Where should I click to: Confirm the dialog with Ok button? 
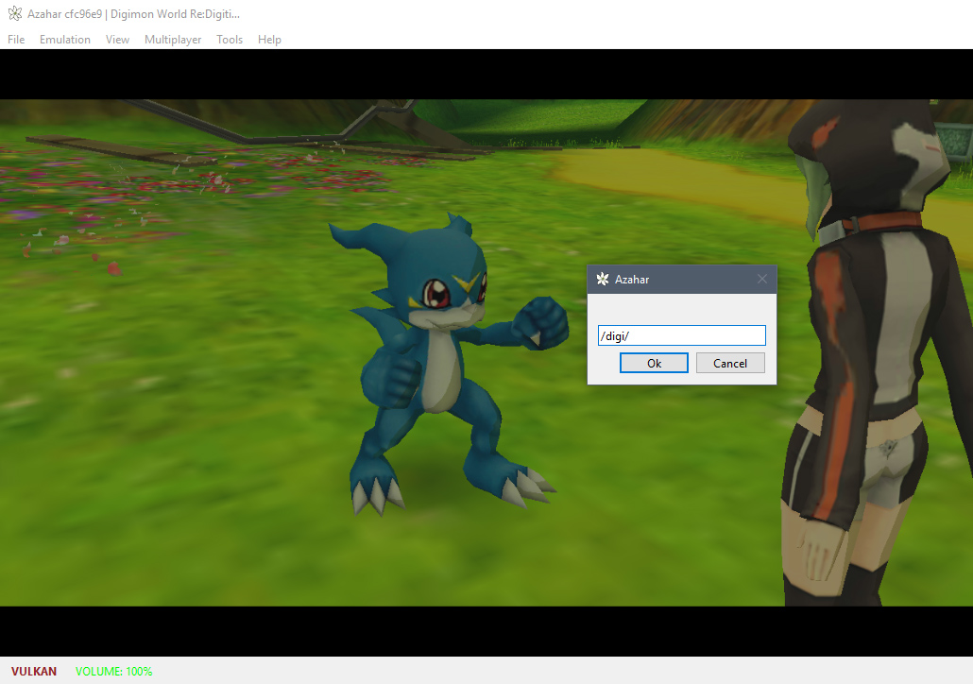654,363
